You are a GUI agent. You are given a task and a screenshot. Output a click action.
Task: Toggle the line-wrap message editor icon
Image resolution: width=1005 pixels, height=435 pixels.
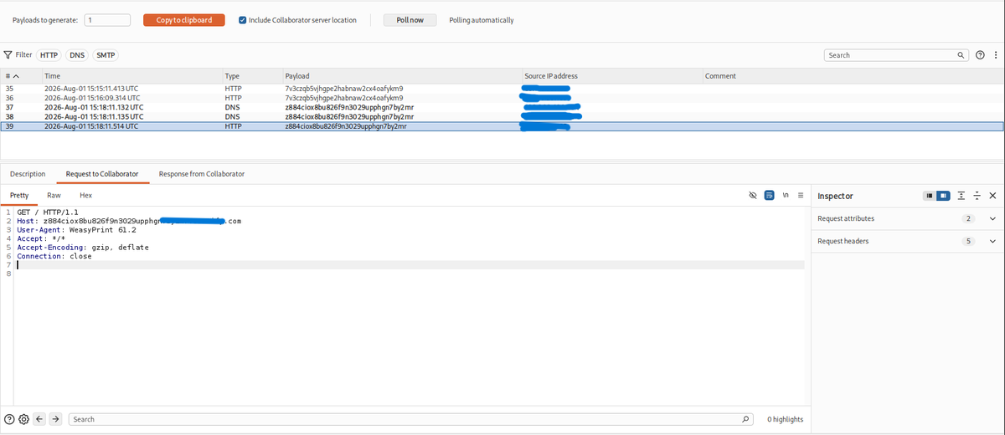pyautogui.click(x=769, y=196)
